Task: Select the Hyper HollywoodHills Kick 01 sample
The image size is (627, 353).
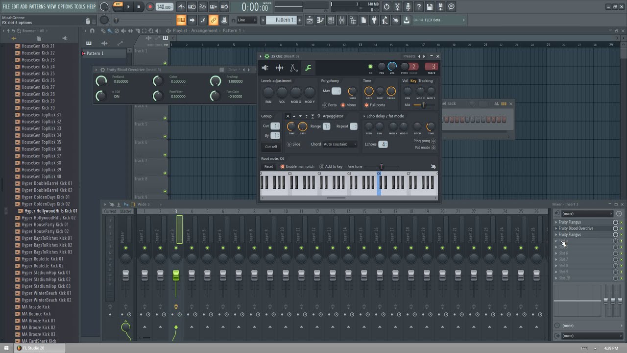Action: (x=51, y=211)
